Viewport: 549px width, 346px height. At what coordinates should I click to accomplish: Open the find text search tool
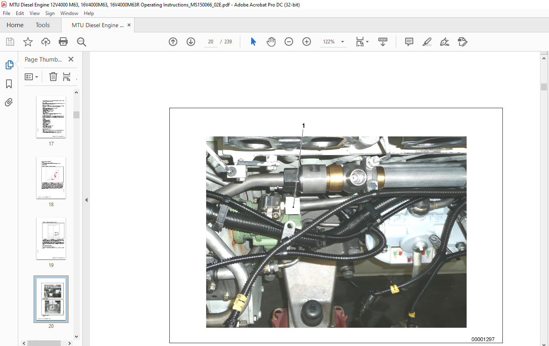click(81, 42)
